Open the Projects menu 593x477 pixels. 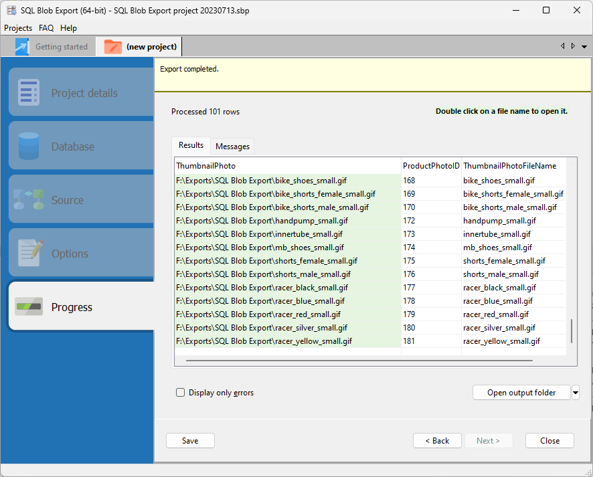(x=18, y=28)
